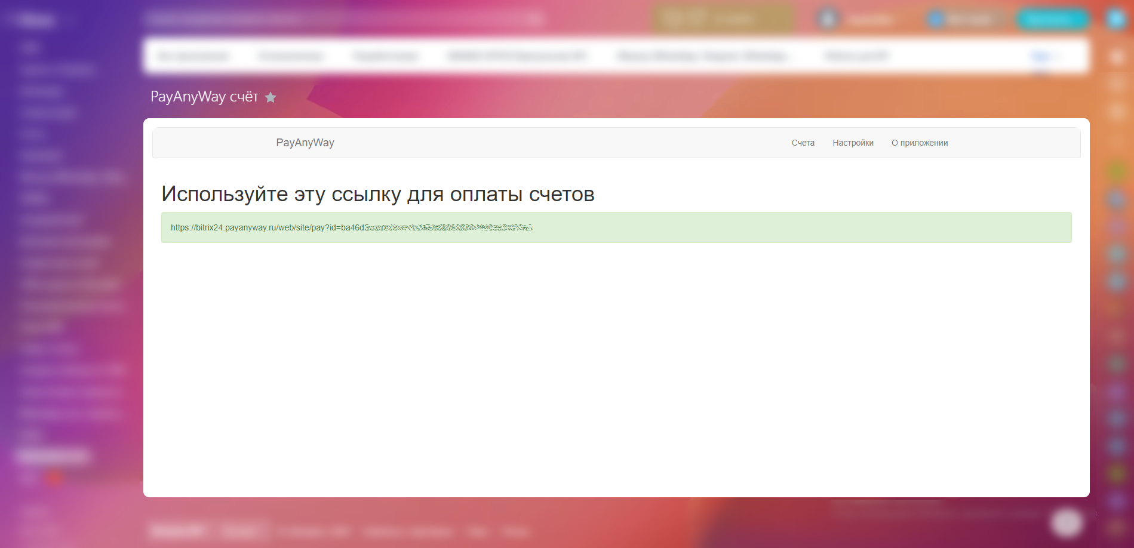Star the PayAnyWay счёт page as favorite

tap(271, 97)
